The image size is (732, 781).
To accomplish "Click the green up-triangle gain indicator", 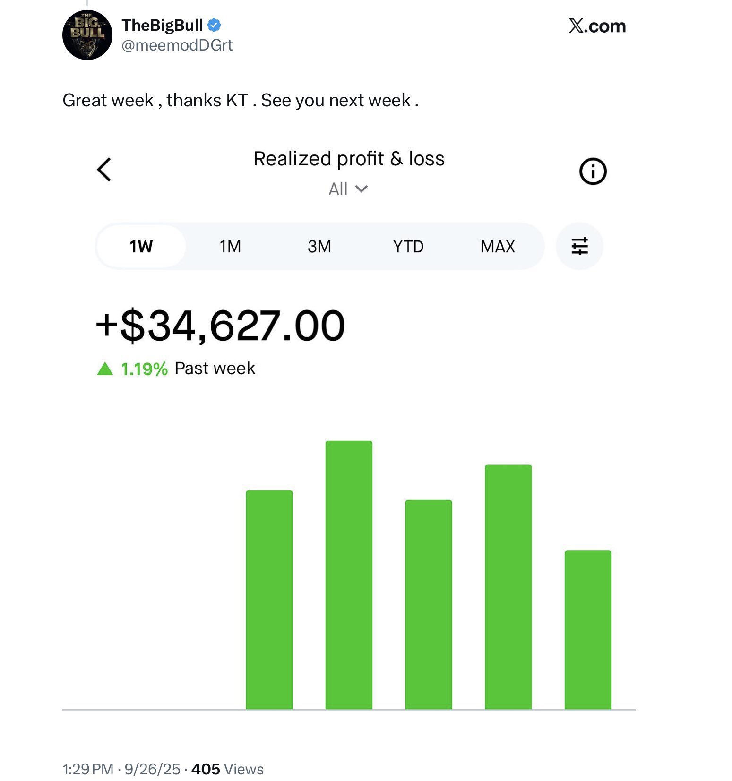I will pos(105,369).
